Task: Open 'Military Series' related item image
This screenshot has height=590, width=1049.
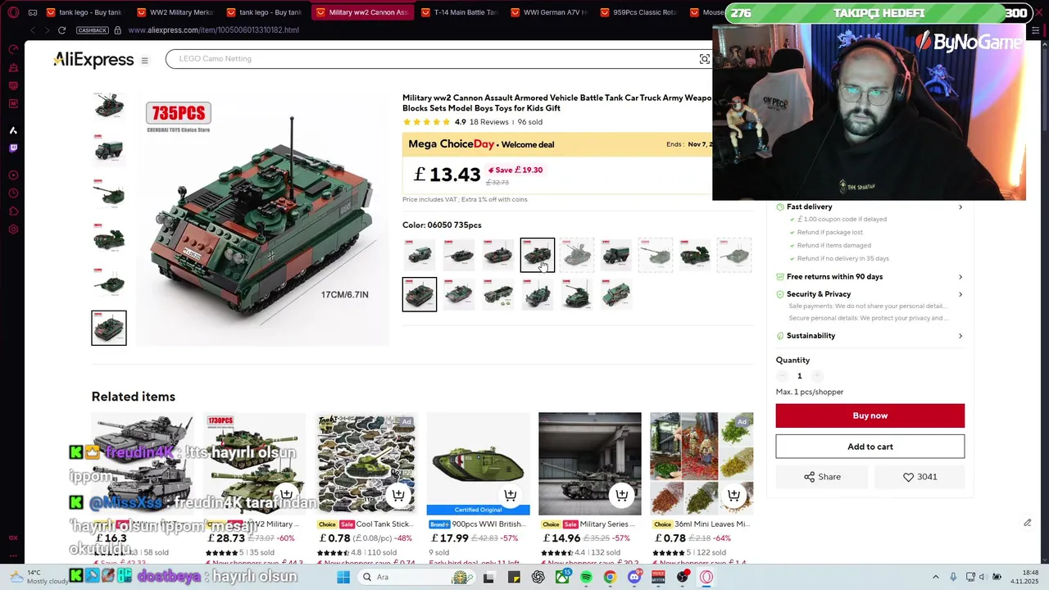Action: (x=590, y=464)
